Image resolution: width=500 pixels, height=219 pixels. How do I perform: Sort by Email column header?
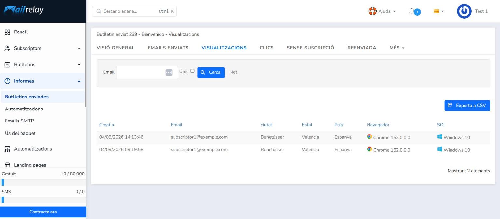pyautogui.click(x=176, y=125)
